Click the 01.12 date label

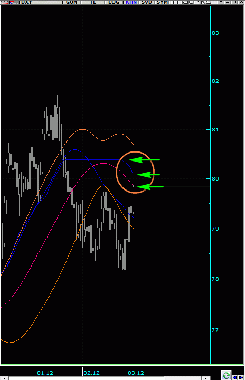click(x=45, y=373)
